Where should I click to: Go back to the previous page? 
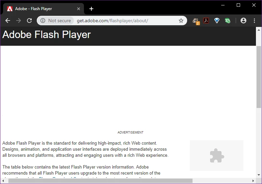pos(8,21)
